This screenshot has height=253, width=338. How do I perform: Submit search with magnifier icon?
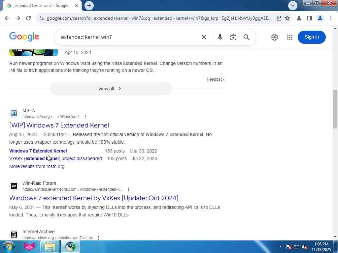coord(246,37)
